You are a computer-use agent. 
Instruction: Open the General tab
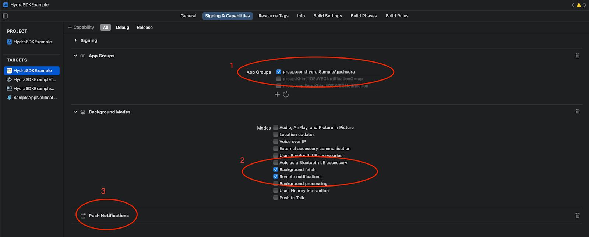[188, 16]
